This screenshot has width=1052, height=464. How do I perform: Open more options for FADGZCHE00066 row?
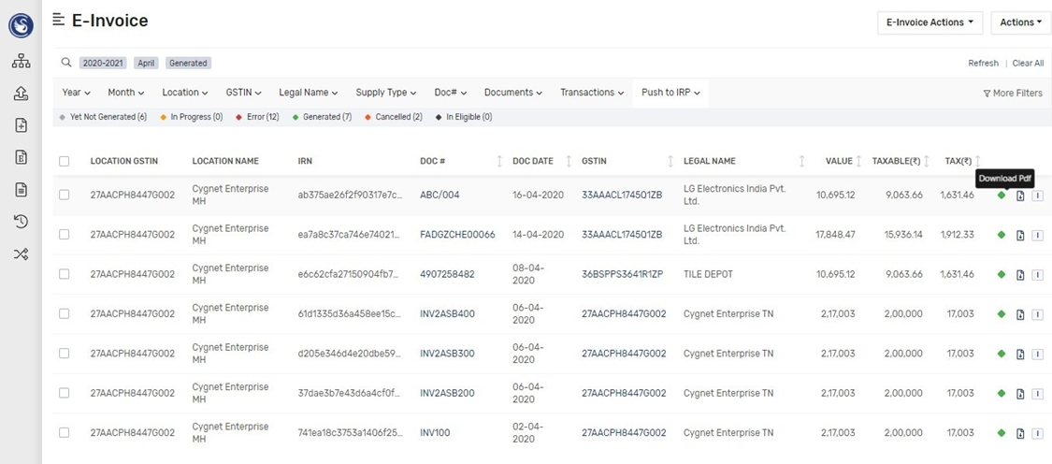[x=1037, y=235]
